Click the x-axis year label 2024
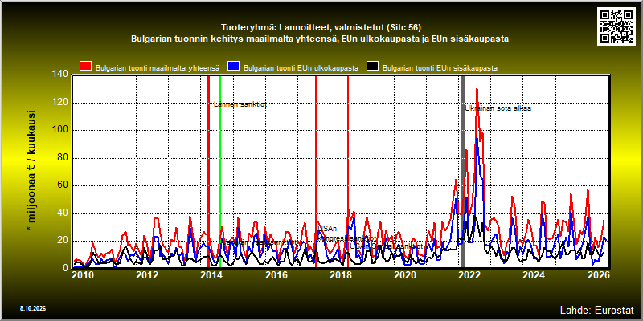 [x=534, y=275]
